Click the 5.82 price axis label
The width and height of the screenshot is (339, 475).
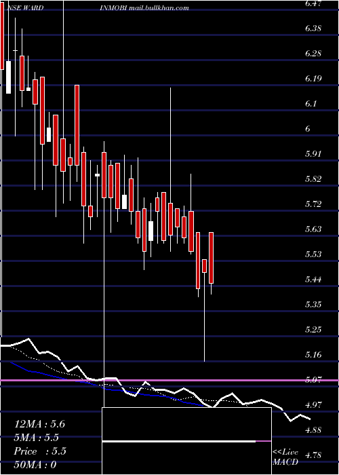[x=313, y=179]
